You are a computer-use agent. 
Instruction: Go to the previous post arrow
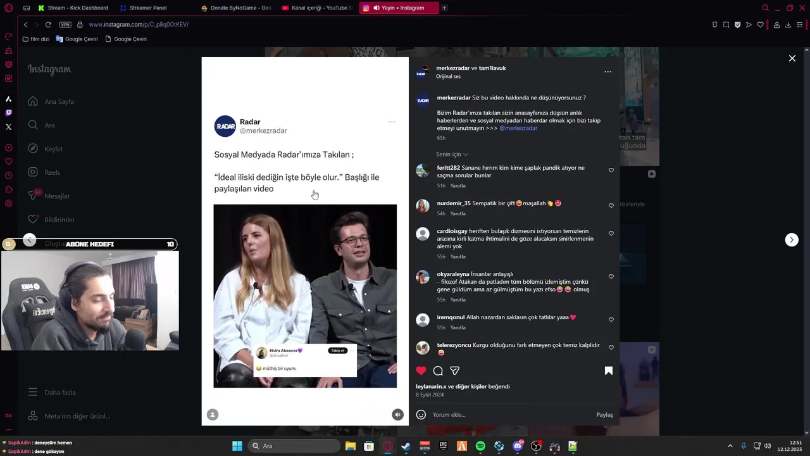coord(30,240)
